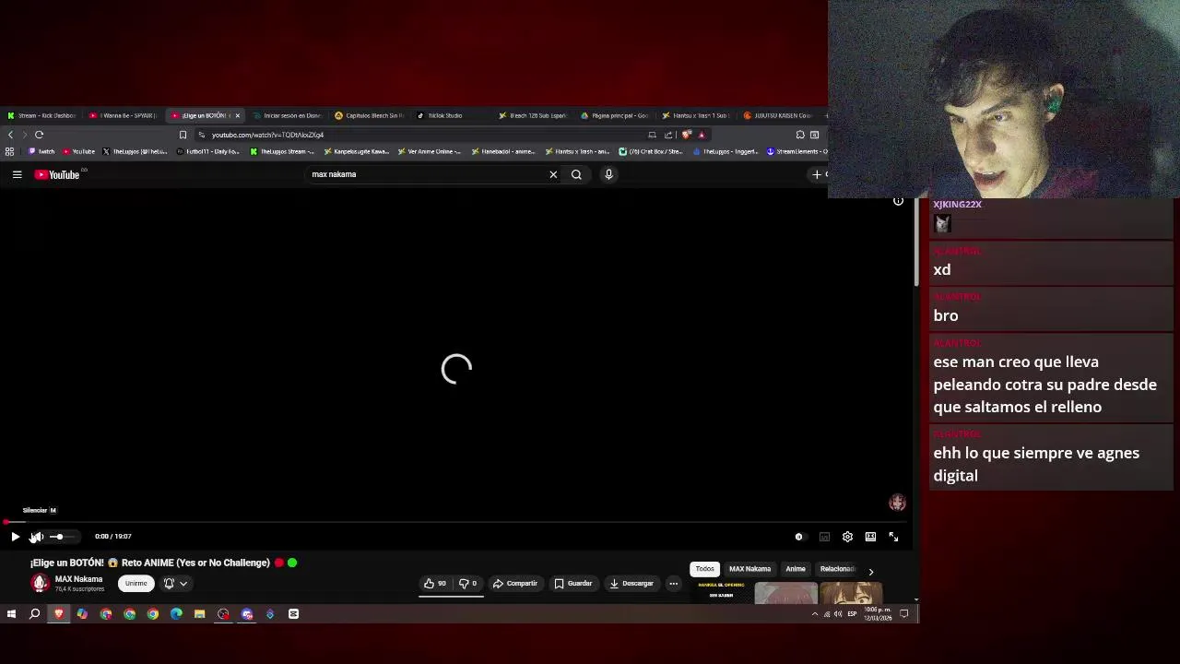Select the MAX Nakama filter chip
The image size is (1180, 664).
click(x=749, y=569)
